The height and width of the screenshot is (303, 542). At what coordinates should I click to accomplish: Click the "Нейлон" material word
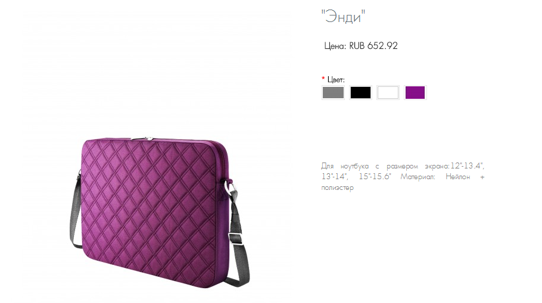click(x=457, y=177)
